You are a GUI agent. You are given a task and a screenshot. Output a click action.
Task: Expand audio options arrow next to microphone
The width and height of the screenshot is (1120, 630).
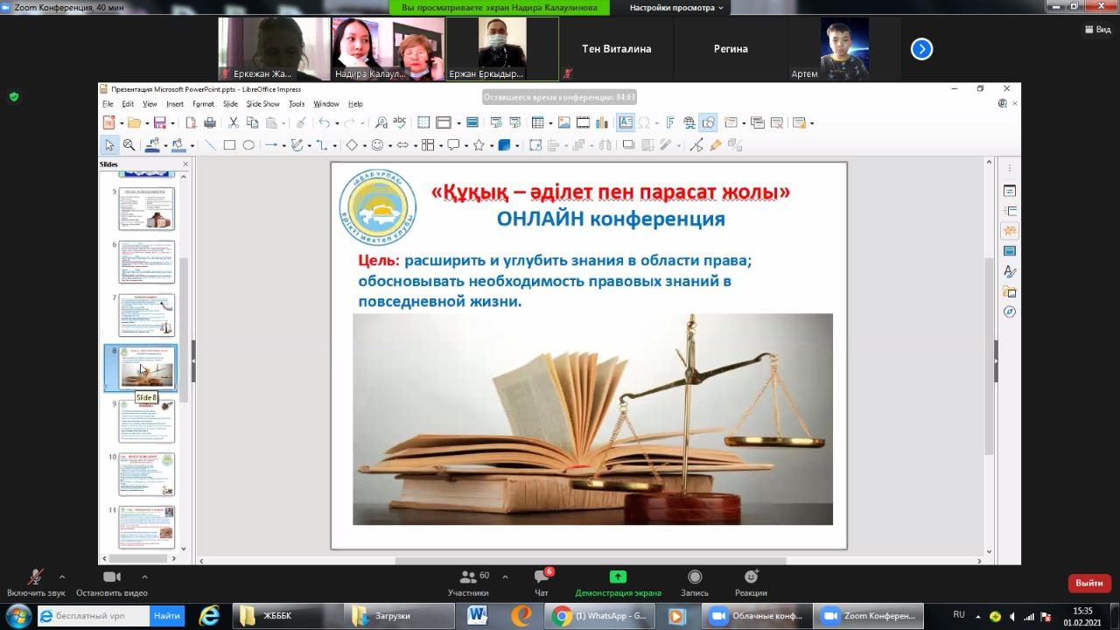[61, 577]
